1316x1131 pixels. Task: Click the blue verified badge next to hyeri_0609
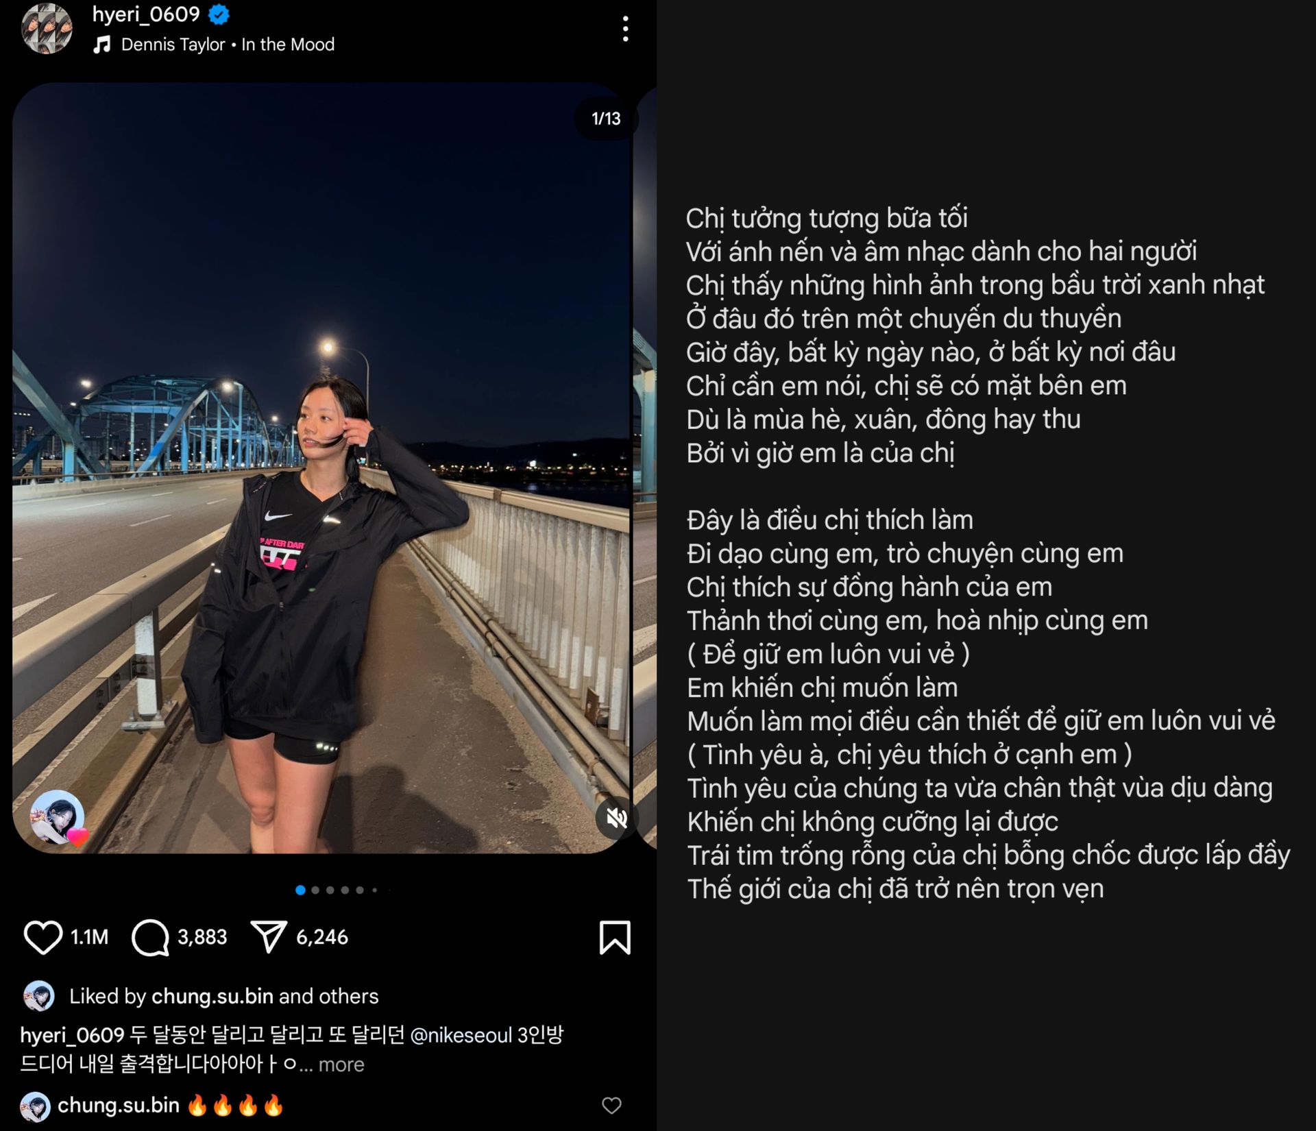pyautogui.click(x=219, y=14)
